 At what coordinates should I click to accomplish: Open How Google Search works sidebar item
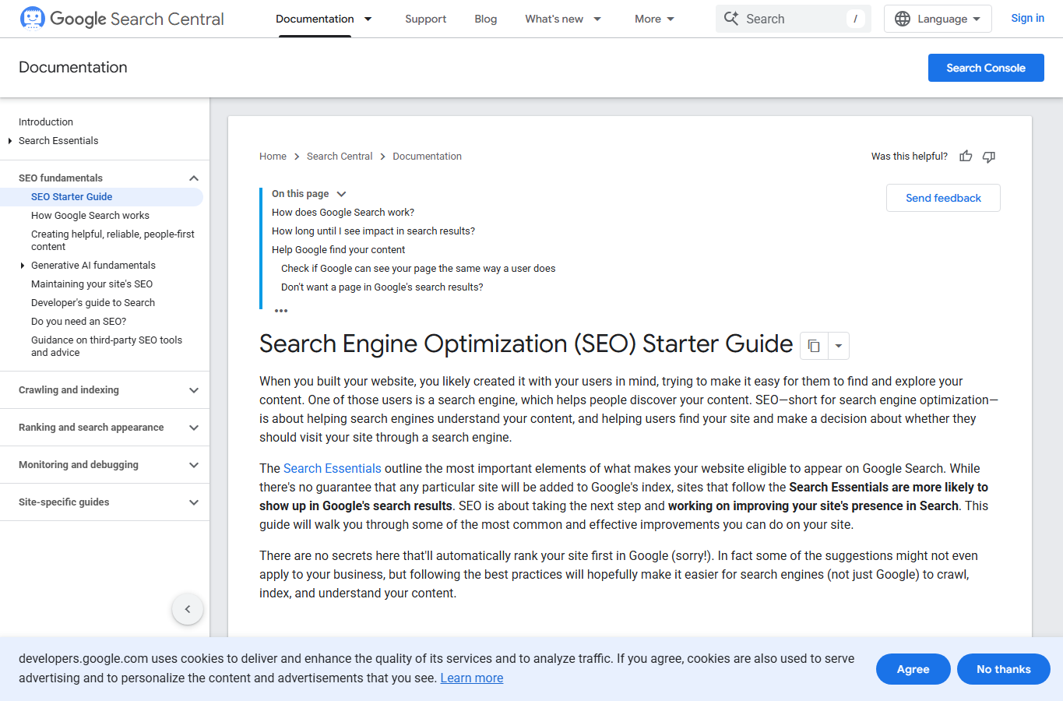pyautogui.click(x=90, y=216)
